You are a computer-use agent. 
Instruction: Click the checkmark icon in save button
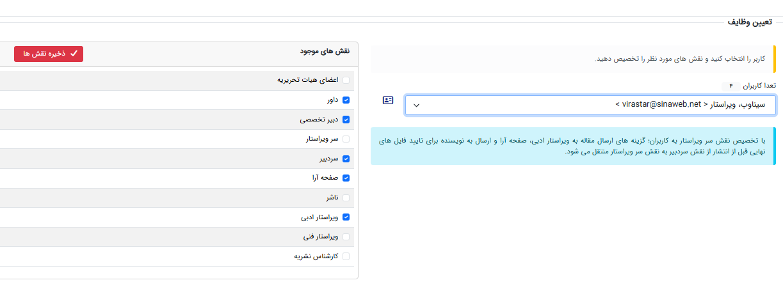(x=74, y=54)
